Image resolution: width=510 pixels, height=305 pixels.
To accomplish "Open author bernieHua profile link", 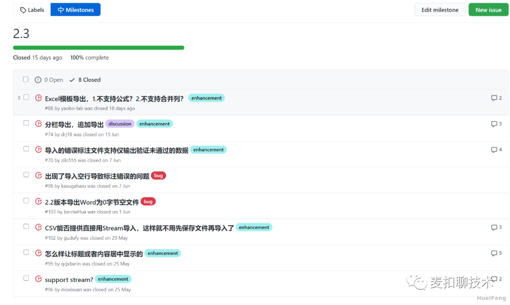I will (75, 212).
